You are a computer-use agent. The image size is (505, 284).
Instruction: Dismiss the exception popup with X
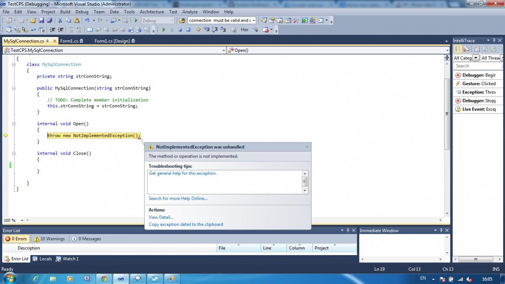[307, 147]
